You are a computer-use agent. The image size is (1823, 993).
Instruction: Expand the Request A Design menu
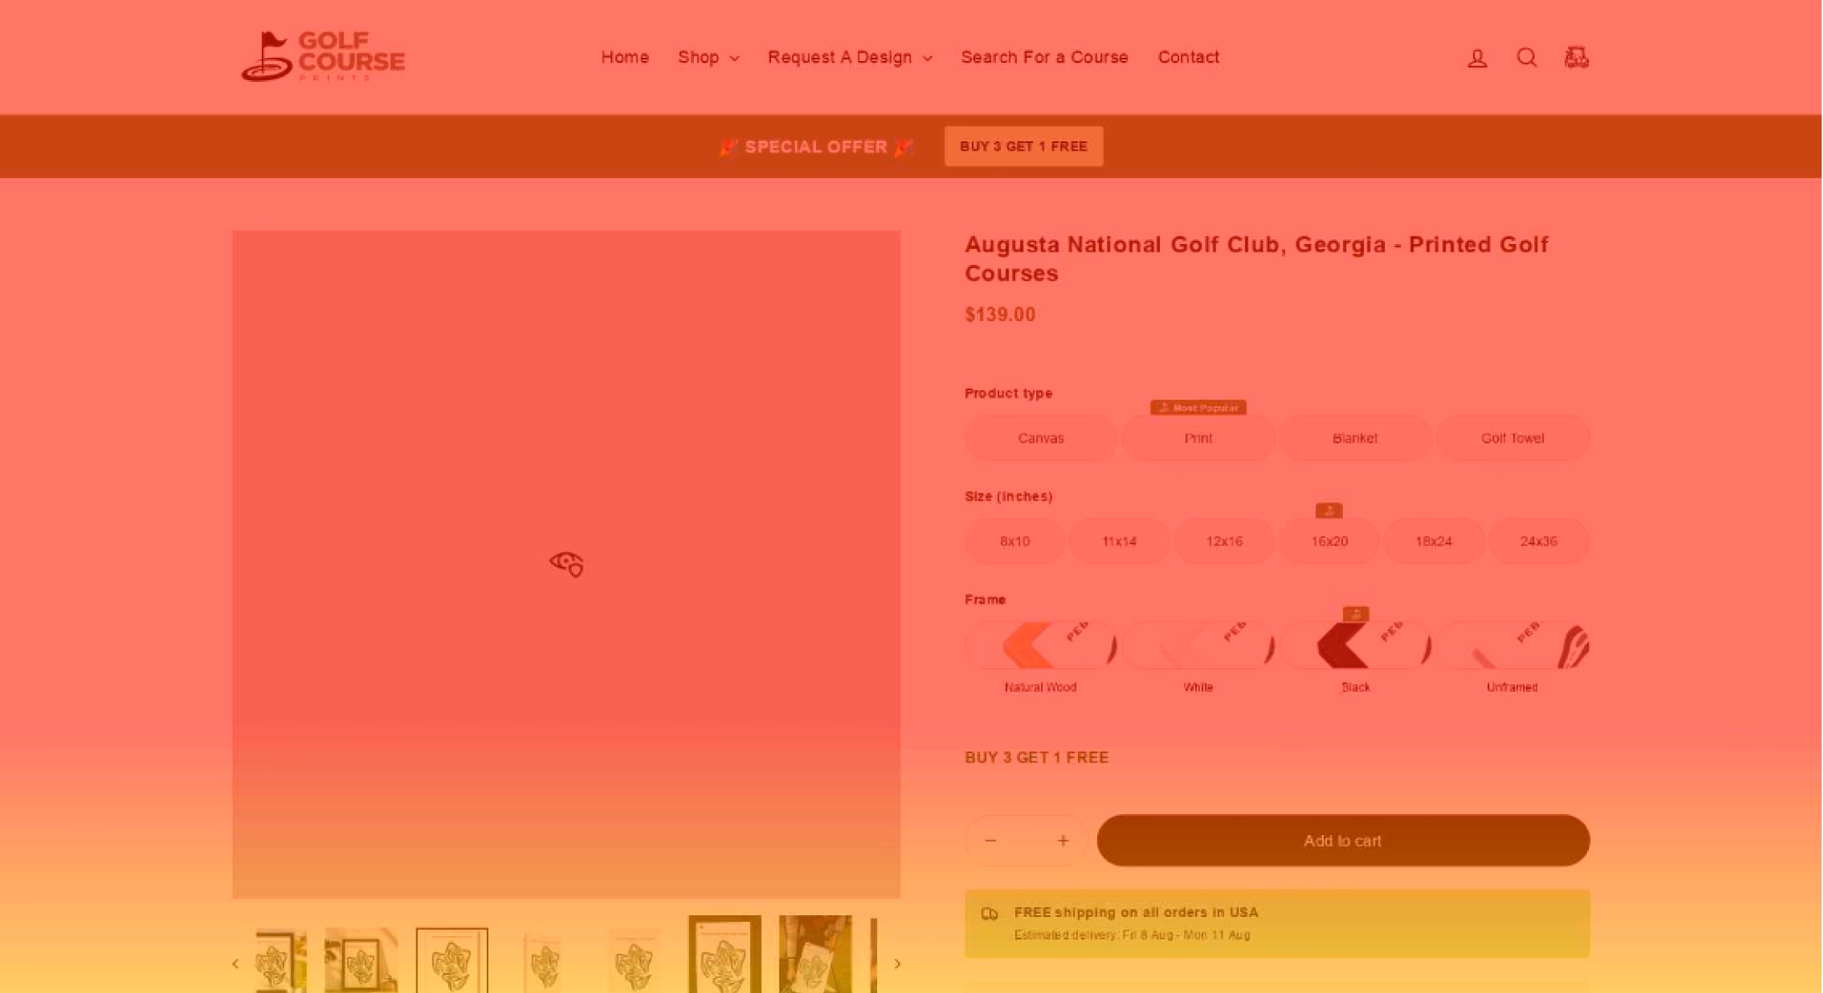(850, 58)
